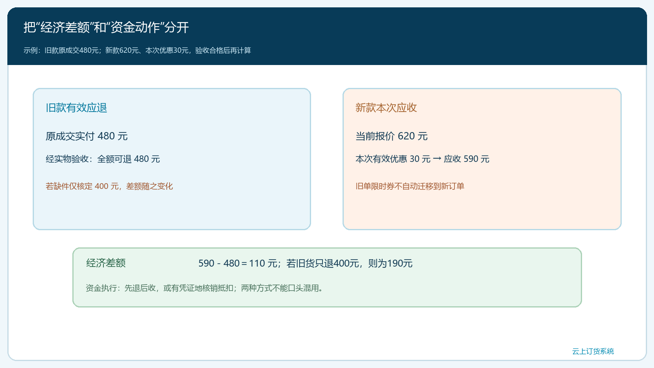
Task: Click the note starting with 资金执行：先退后收
Action: [204, 288]
